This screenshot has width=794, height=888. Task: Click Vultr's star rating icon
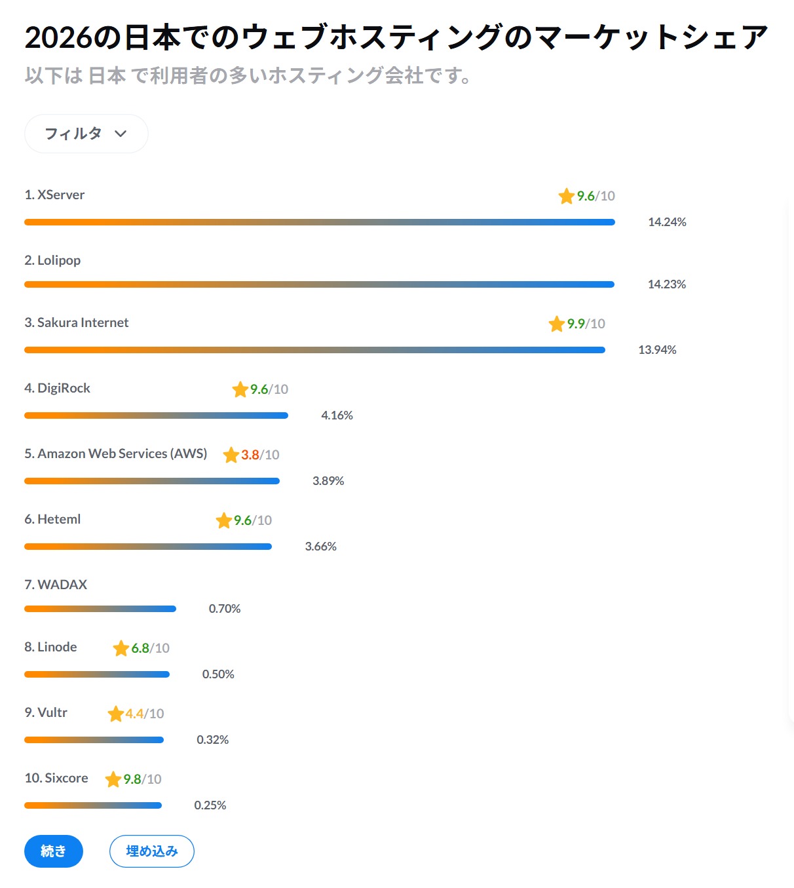click(115, 714)
